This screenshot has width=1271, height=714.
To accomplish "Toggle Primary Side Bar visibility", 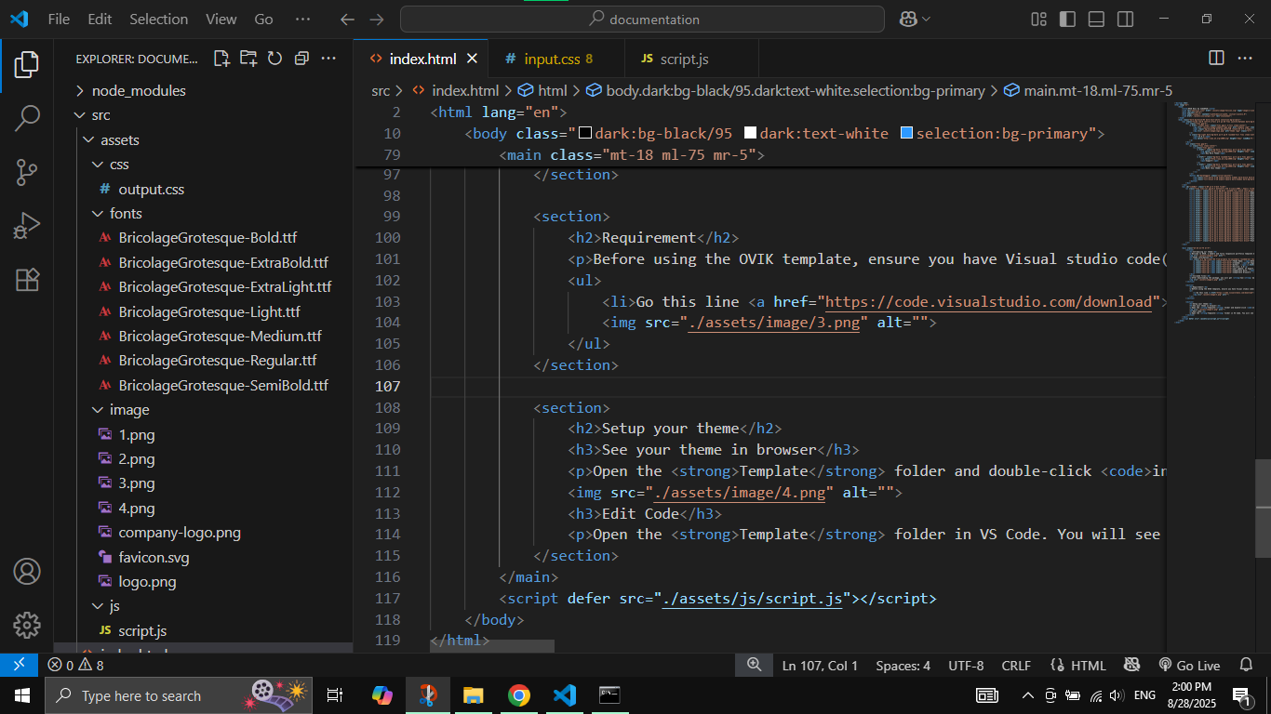I will pyautogui.click(x=1067, y=20).
